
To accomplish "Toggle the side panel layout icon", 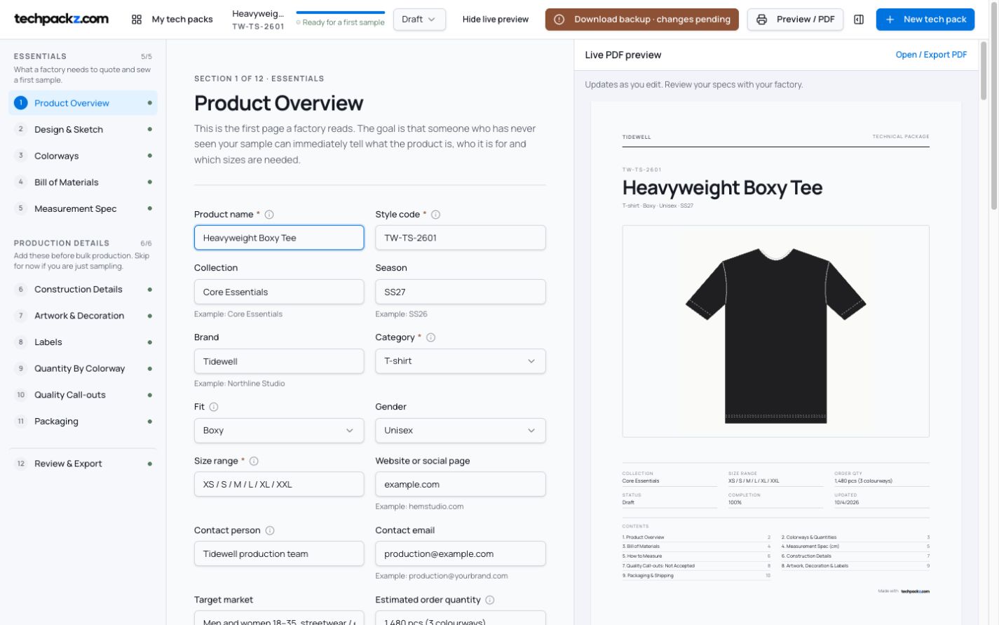I will [x=859, y=20].
